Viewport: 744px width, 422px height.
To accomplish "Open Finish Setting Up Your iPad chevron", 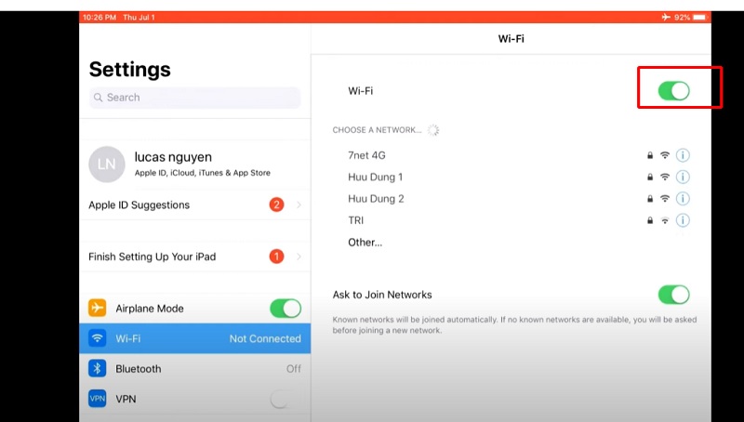I will [x=299, y=257].
